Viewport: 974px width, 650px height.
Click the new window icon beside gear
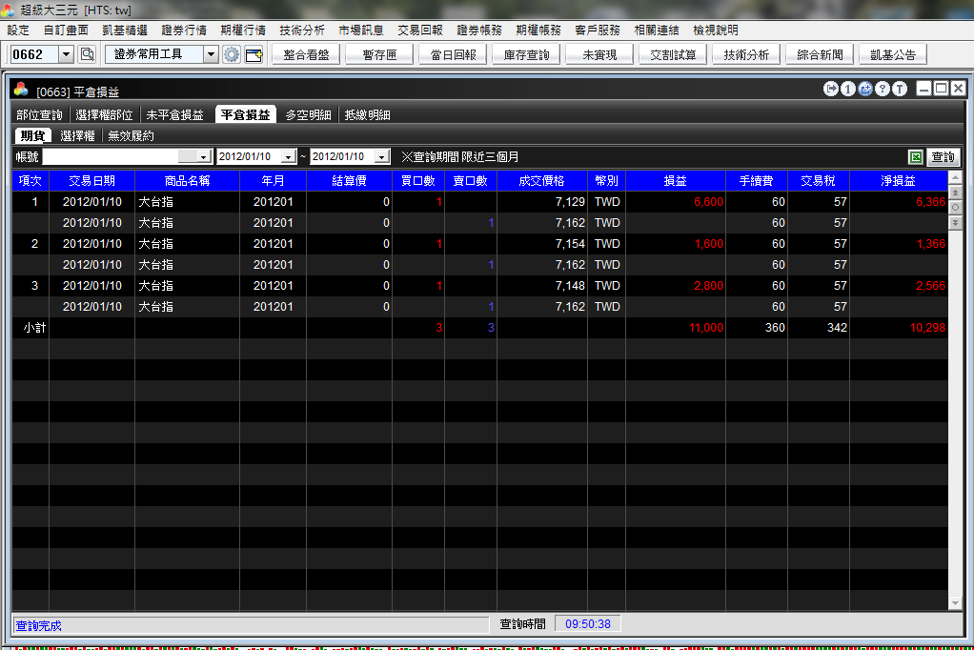pyautogui.click(x=254, y=54)
